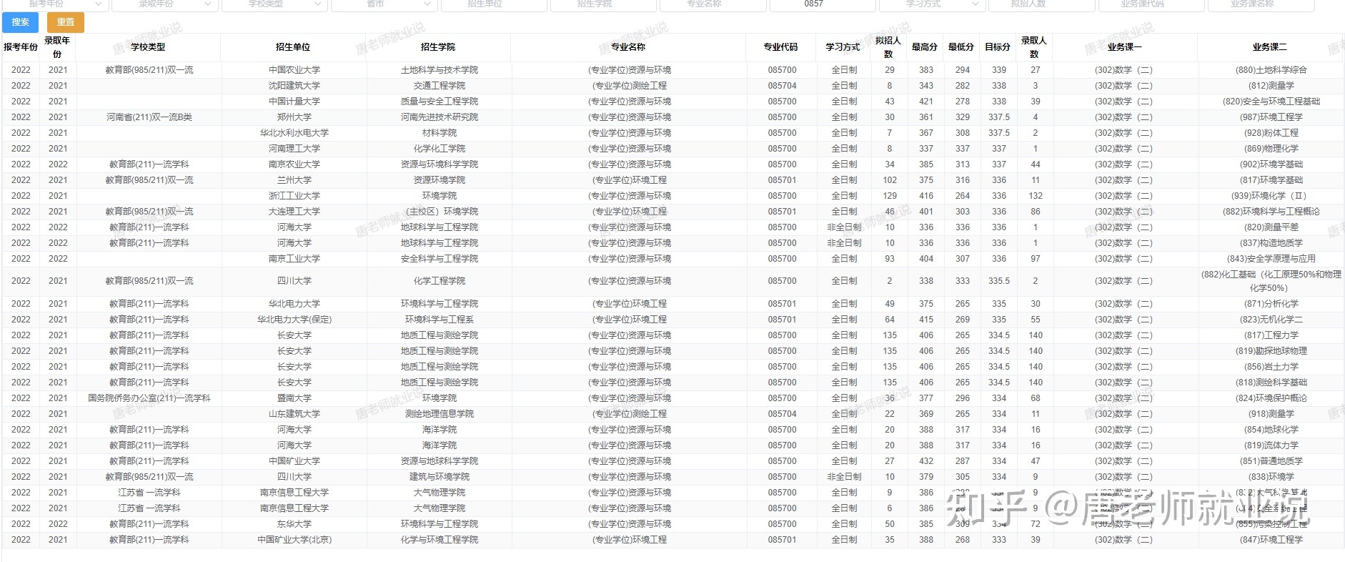This screenshot has height=562, width=1345.
Task: Click the 招生单位 column header
Action: point(294,47)
